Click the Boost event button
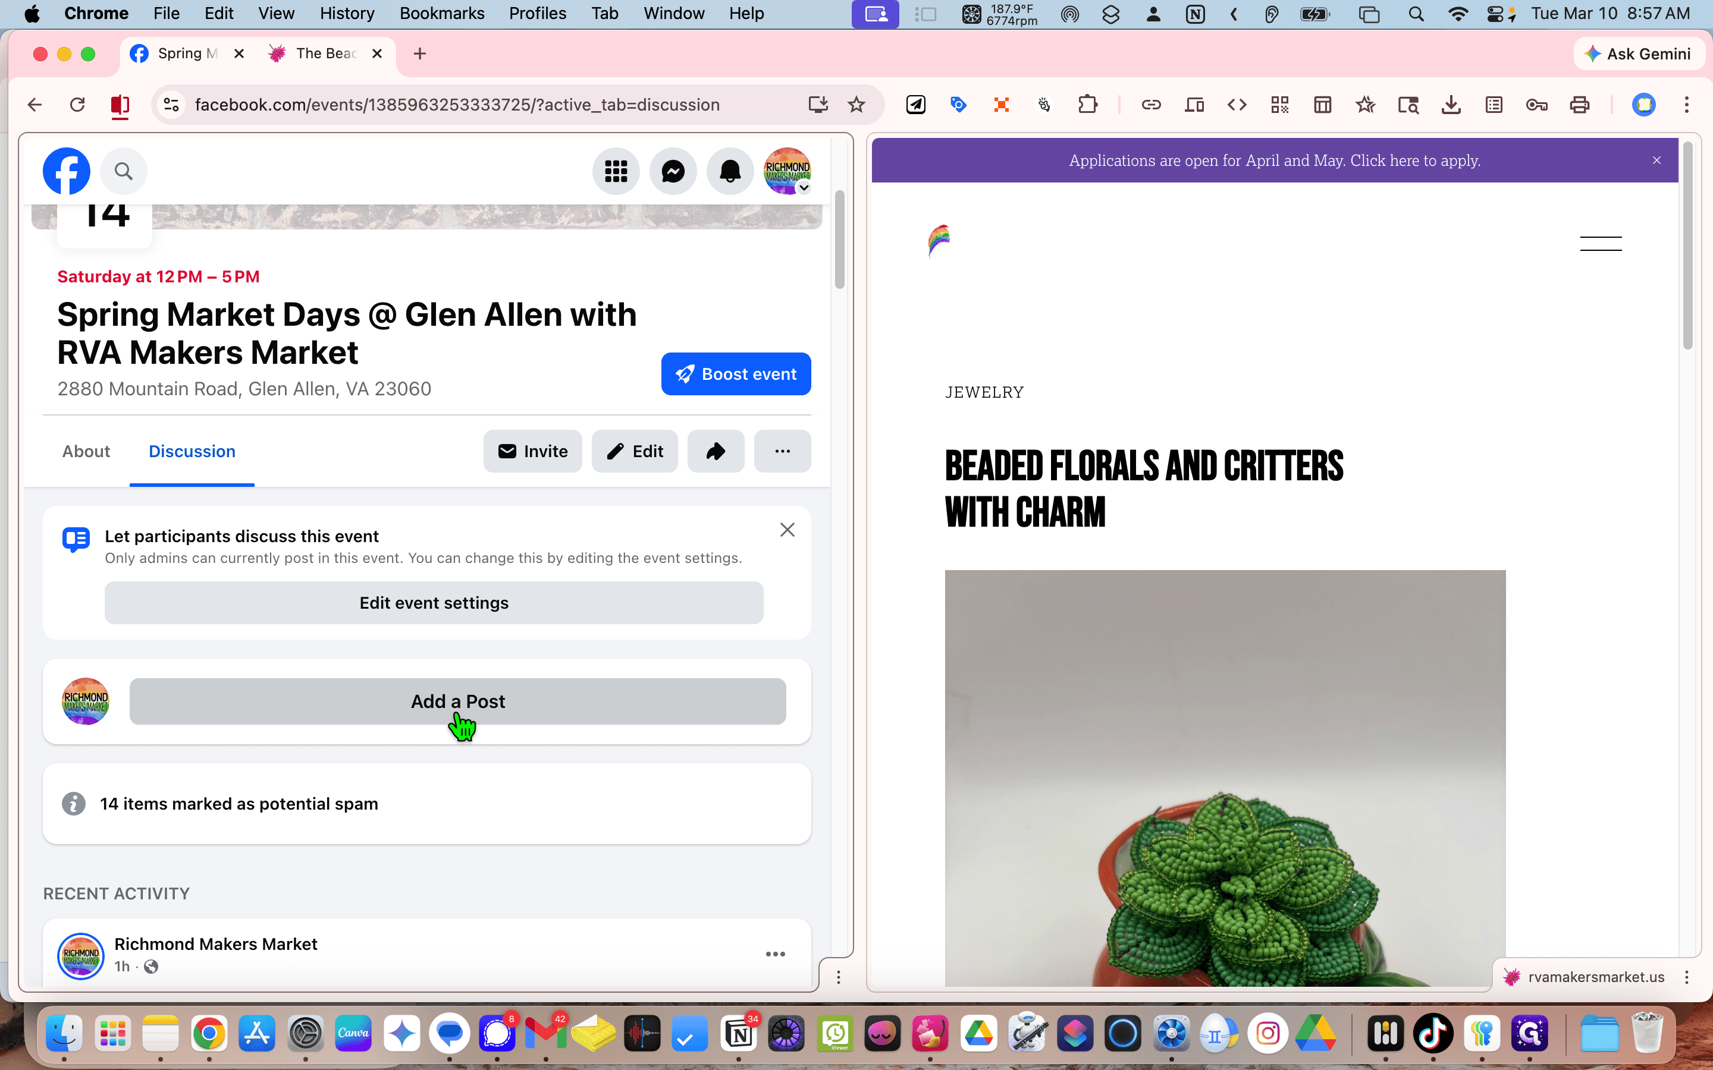 tap(735, 374)
